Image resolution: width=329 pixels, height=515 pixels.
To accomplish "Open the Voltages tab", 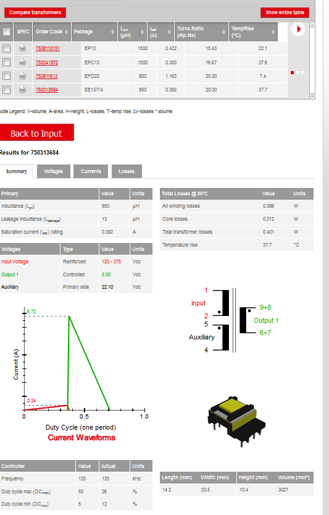I will pos(54,171).
